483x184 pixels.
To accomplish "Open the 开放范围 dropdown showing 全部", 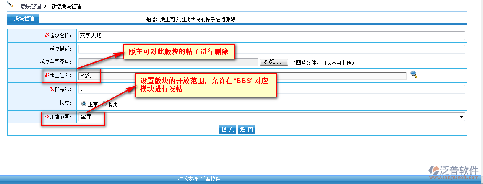I will point(272,117).
